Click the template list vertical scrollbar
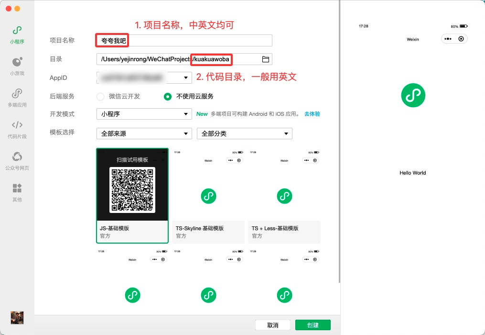Viewport: 485px width, 335px height. click(339, 141)
